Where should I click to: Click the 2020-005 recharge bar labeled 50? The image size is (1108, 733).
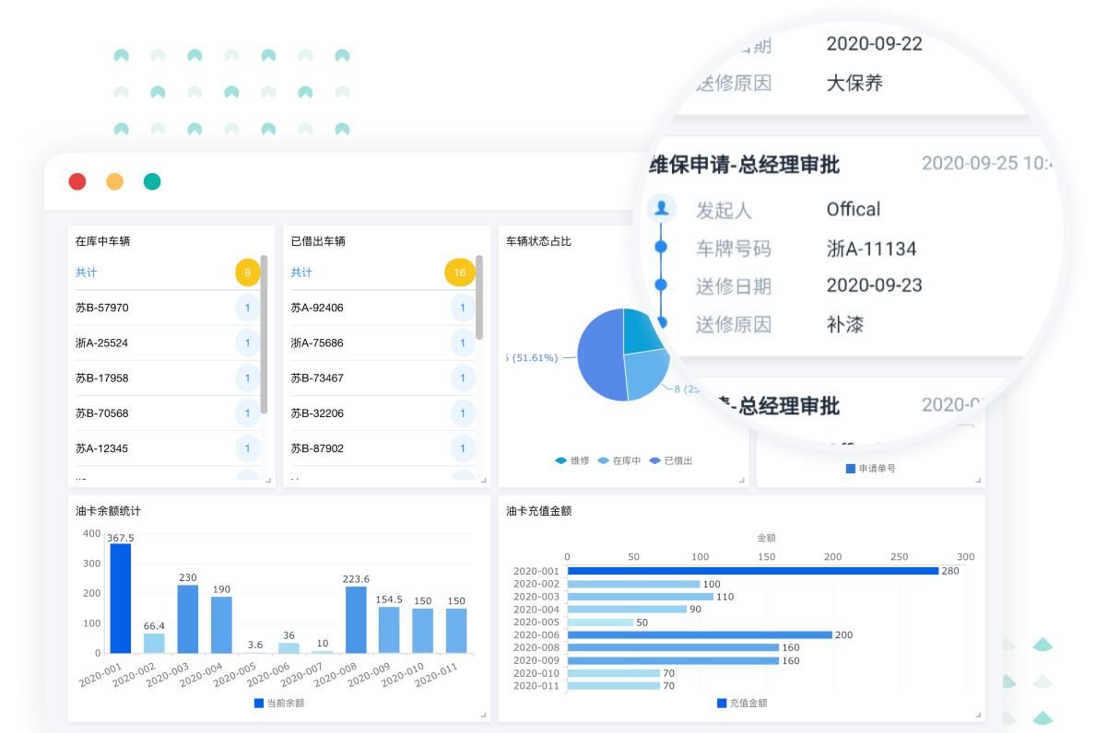(600, 622)
